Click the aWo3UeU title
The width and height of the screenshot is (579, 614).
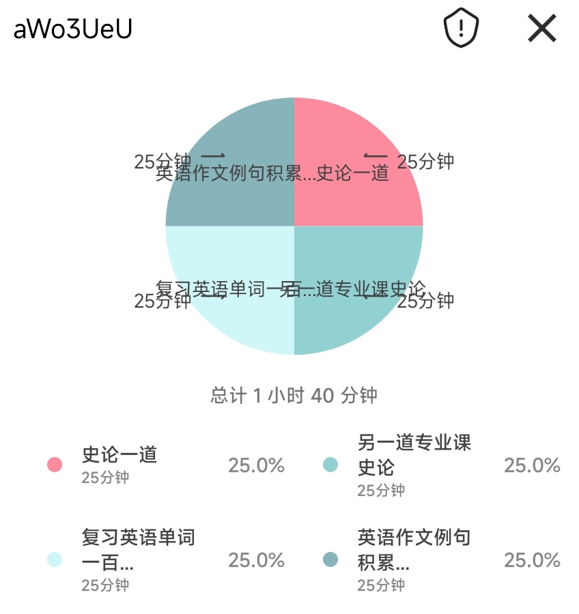pyautogui.click(x=72, y=29)
